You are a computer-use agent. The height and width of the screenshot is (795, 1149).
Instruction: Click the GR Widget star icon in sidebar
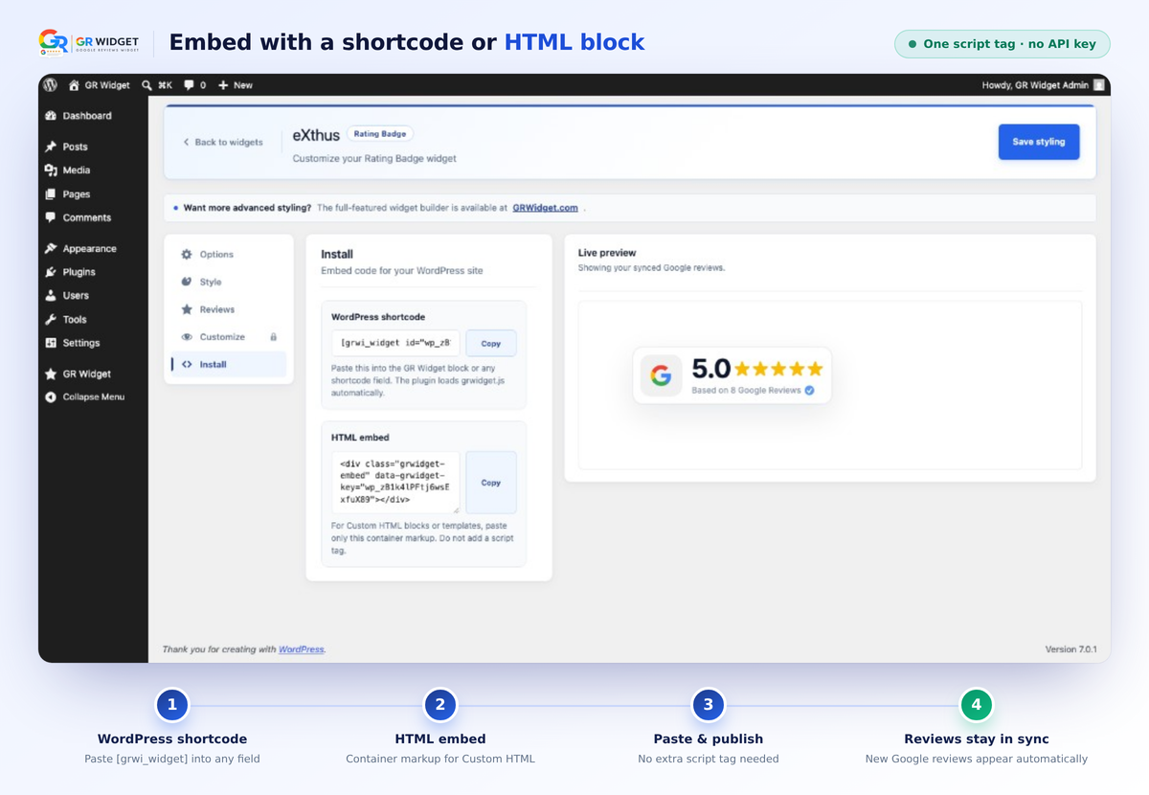[x=51, y=375]
